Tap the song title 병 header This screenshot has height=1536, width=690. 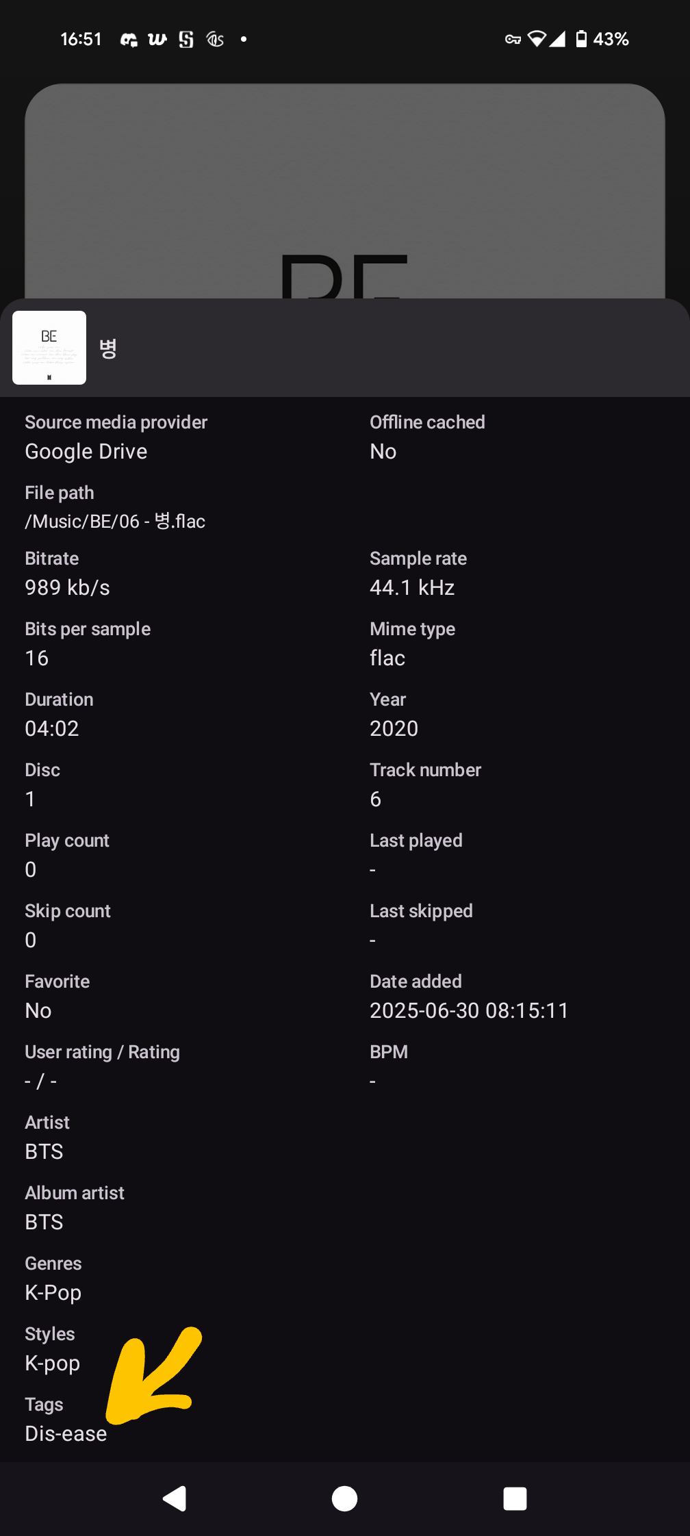pos(108,348)
